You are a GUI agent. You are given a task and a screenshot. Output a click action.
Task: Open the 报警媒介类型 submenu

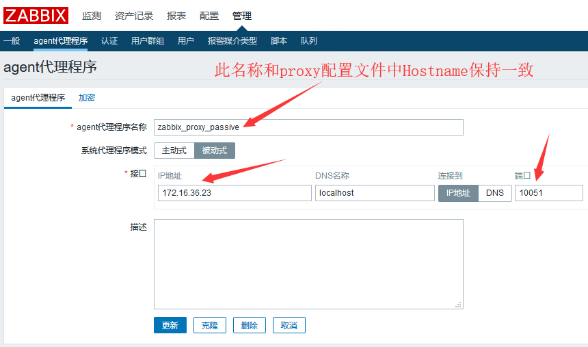click(x=232, y=41)
